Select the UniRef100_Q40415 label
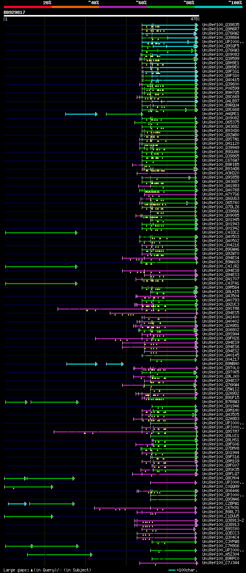 click(221, 80)
